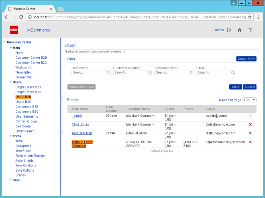Delete the Chris Jones user row
The height and width of the screenshot is (198, 265).
[250, 124]
